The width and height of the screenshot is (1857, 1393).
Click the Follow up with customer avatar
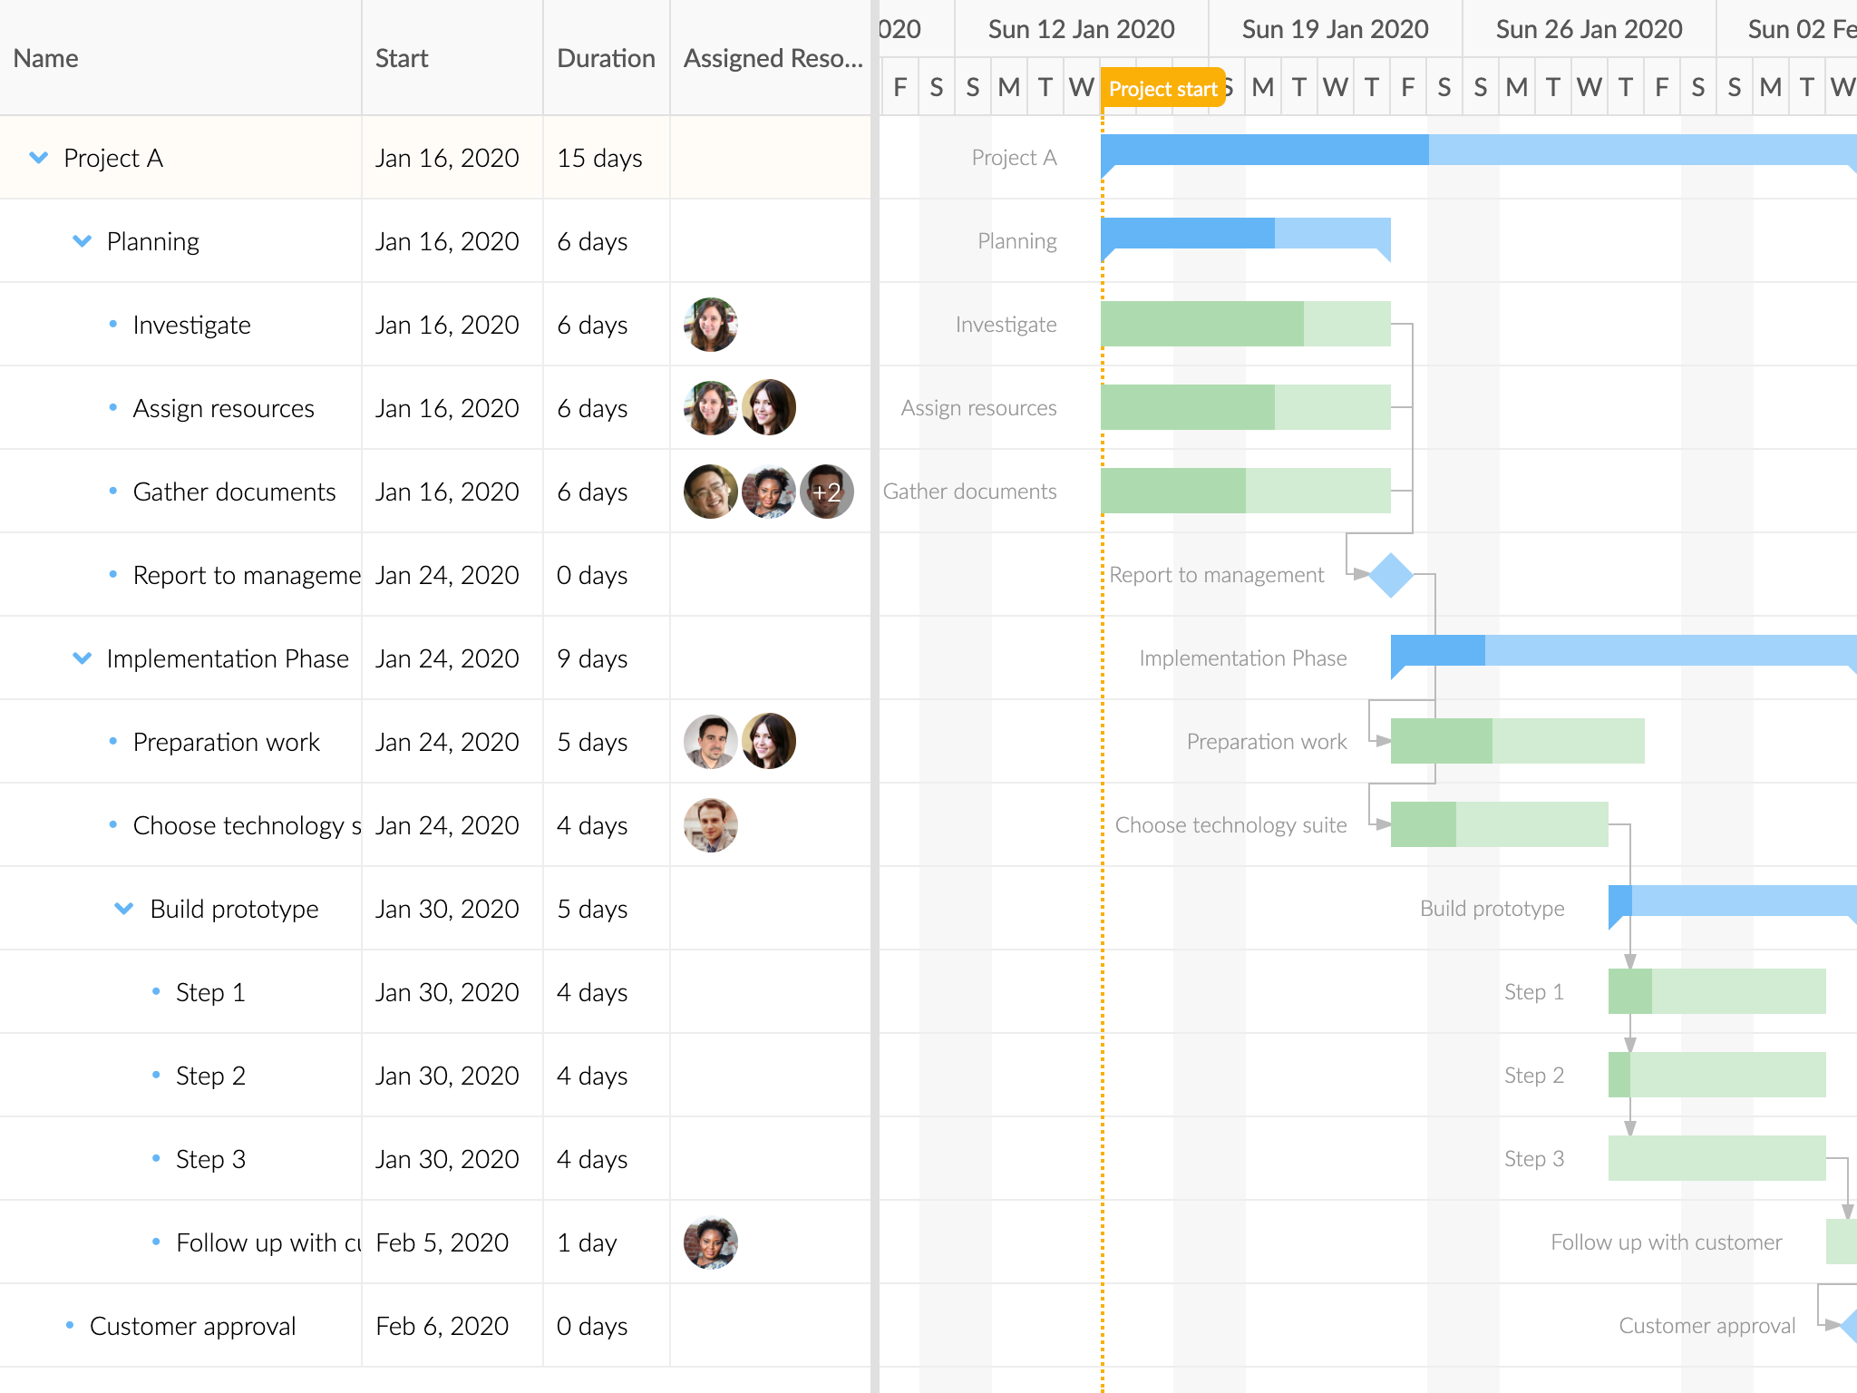[710, 1242]
